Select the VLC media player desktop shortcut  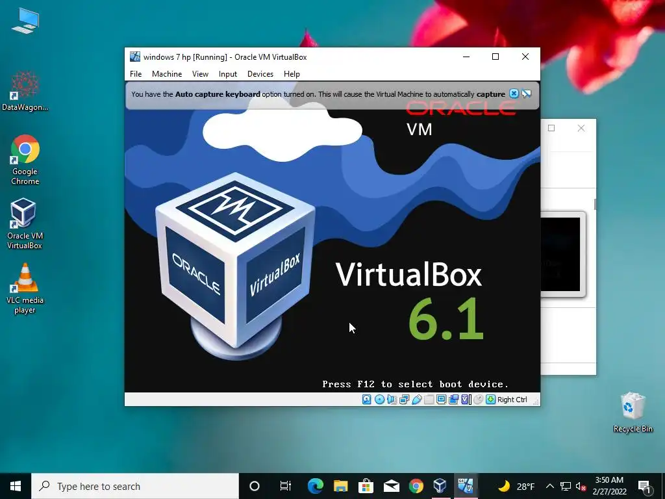(x=25, y=288)
